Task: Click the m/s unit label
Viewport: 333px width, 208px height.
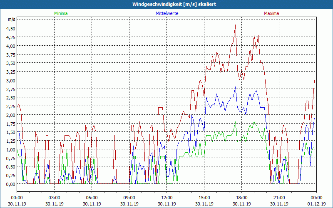Action: coord(12,20)
